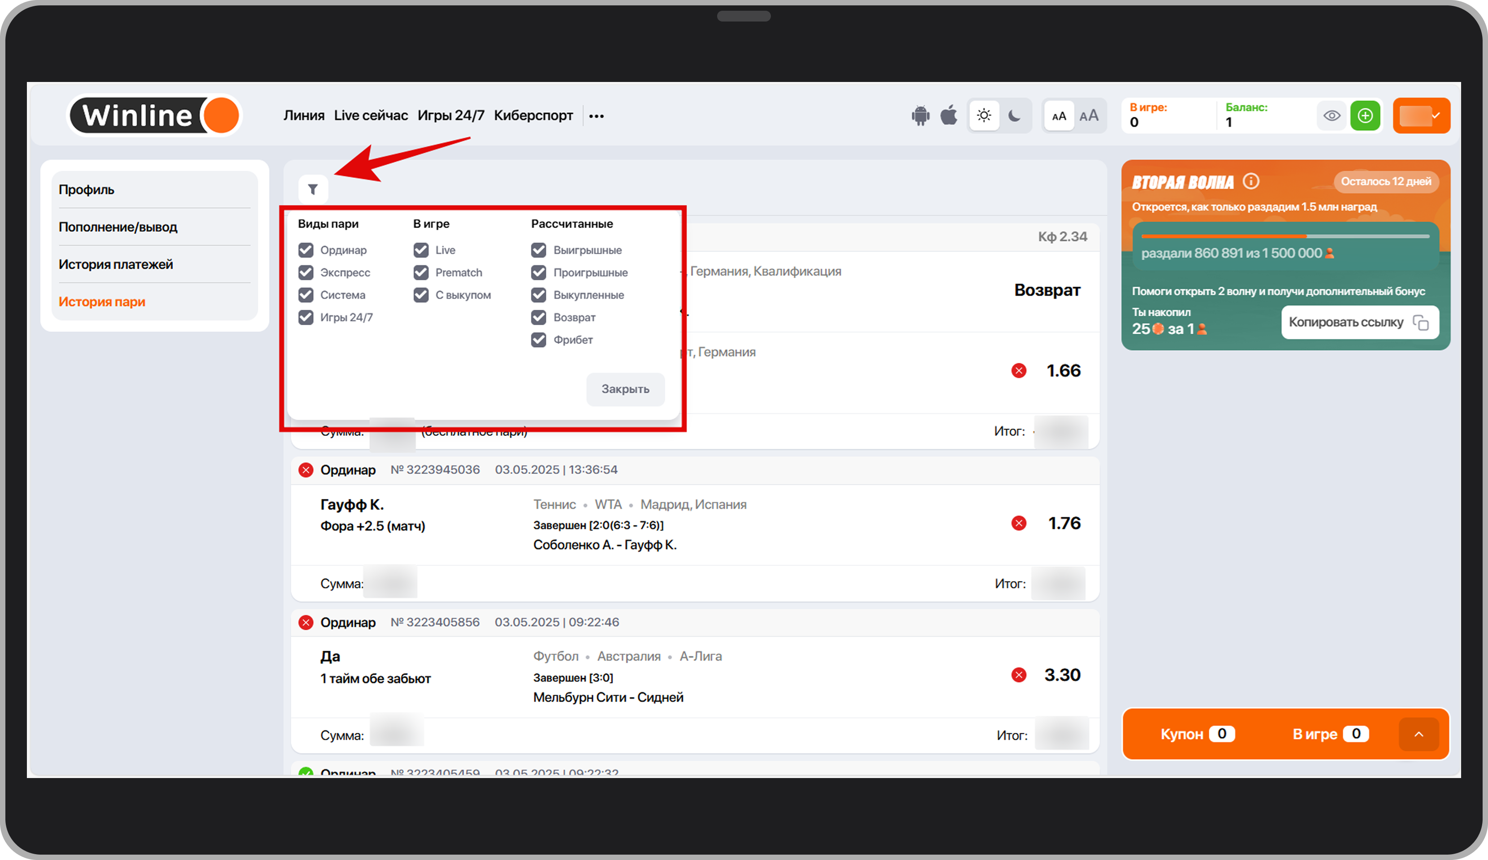1488x860 pixels.
Task: Uncheck the Фрибет checkbox
Action: pyautogui.click(x=539, y=340)
